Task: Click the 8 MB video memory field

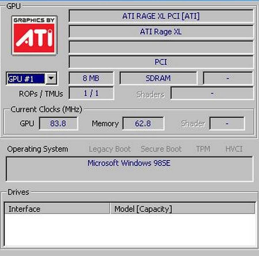Action: tap(91, 78)
